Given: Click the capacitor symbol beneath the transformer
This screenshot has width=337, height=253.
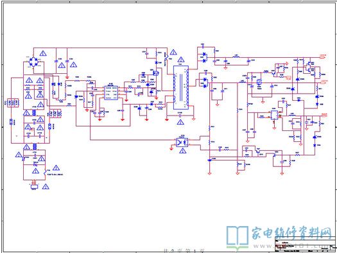Looking at the screenshot, I should coord(180,116).
